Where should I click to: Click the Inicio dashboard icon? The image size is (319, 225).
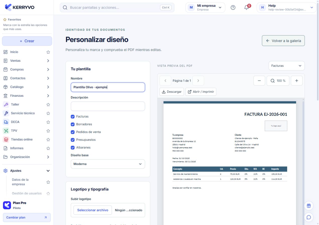pyautogui.click(x=5, y=52)
